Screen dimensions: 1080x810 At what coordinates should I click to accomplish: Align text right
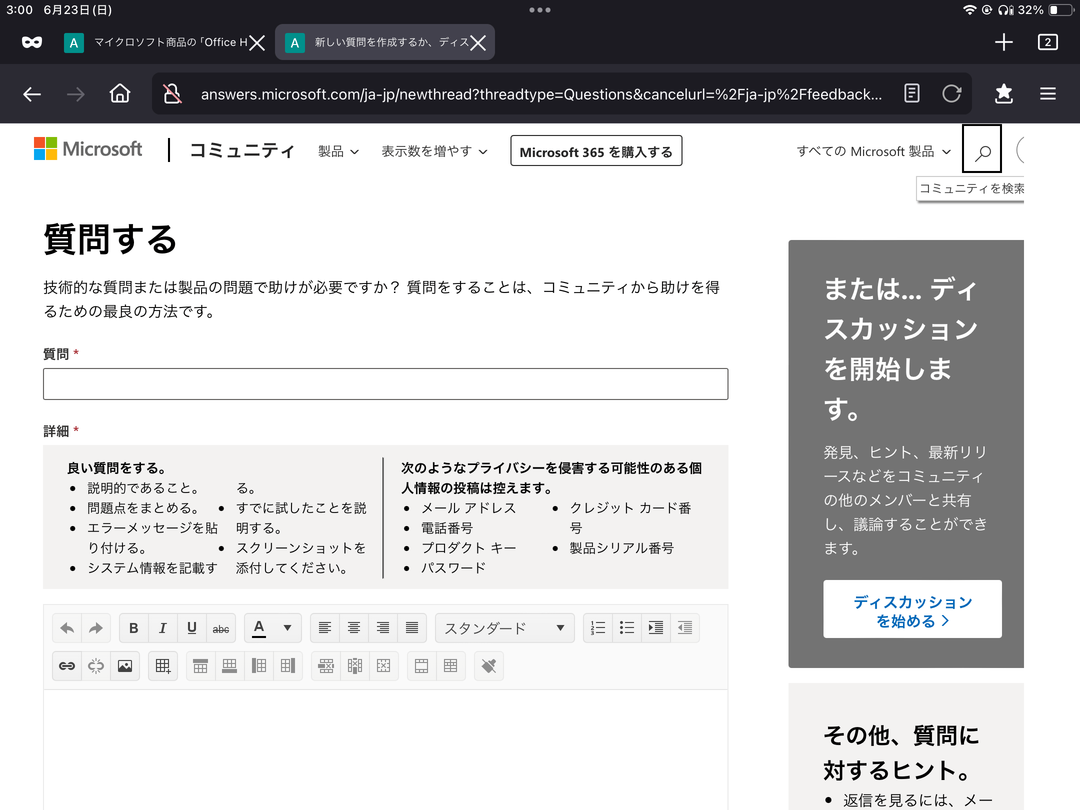point(383,628)
